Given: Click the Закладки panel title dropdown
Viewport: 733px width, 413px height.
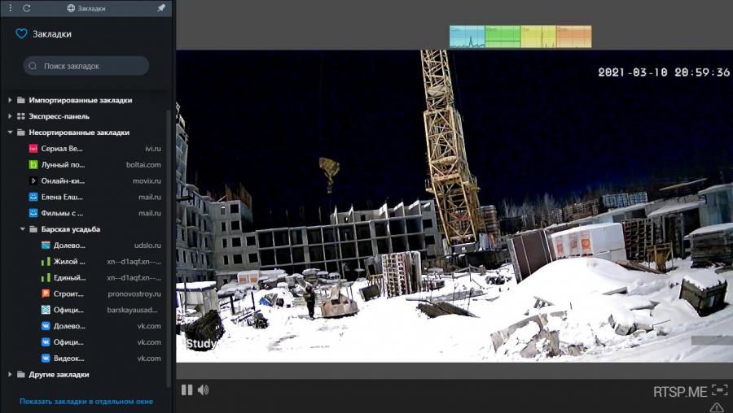Looking at the screenshot, I should tap(86, 7).
